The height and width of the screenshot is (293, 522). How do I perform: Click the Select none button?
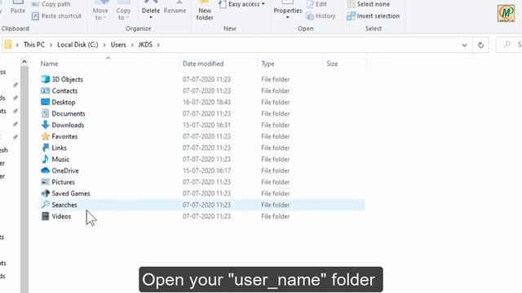(369, 4)
